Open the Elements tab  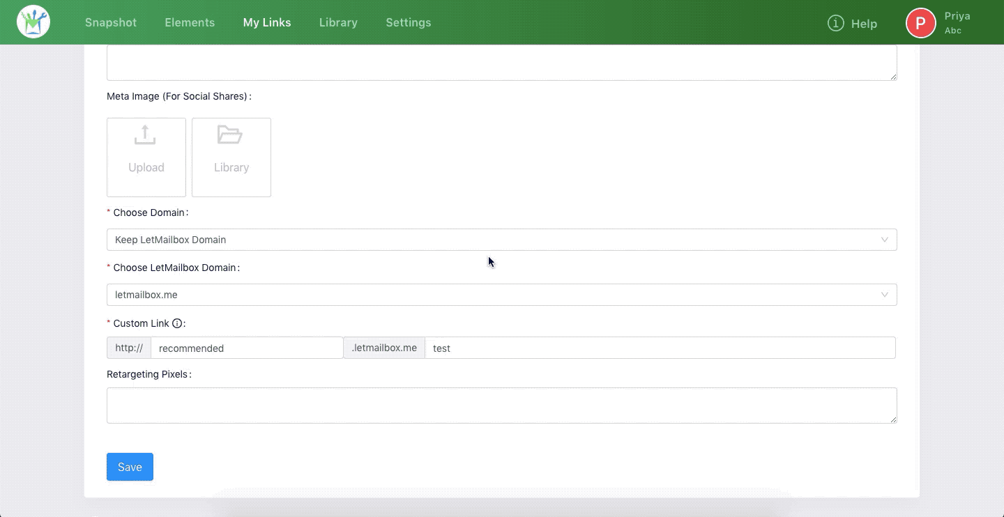(190, 23)
